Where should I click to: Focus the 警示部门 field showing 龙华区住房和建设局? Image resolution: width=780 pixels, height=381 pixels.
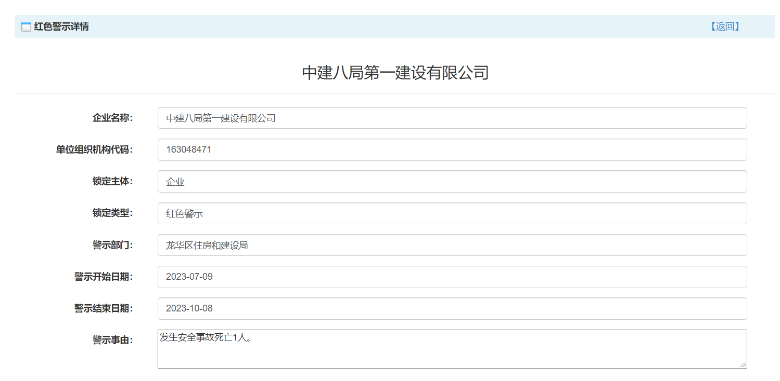452,245
